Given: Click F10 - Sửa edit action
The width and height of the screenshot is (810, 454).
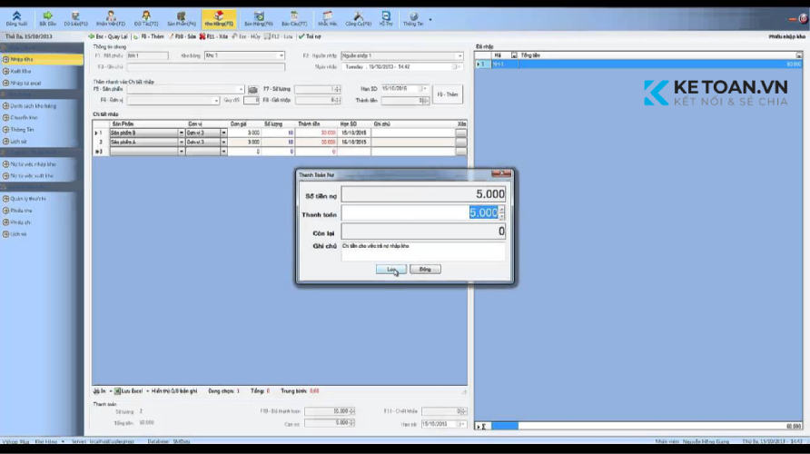Looking at the screenshot, I should pyautogui.click(x=183, y=36).
